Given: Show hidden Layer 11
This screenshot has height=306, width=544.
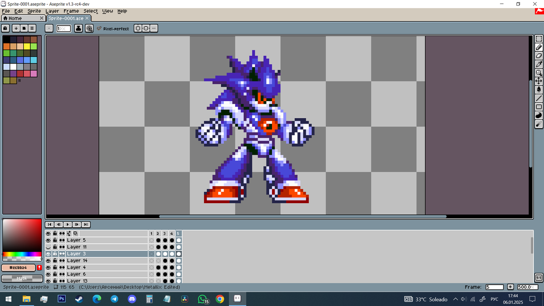Looking at the screenshot, I should point(48,247).
